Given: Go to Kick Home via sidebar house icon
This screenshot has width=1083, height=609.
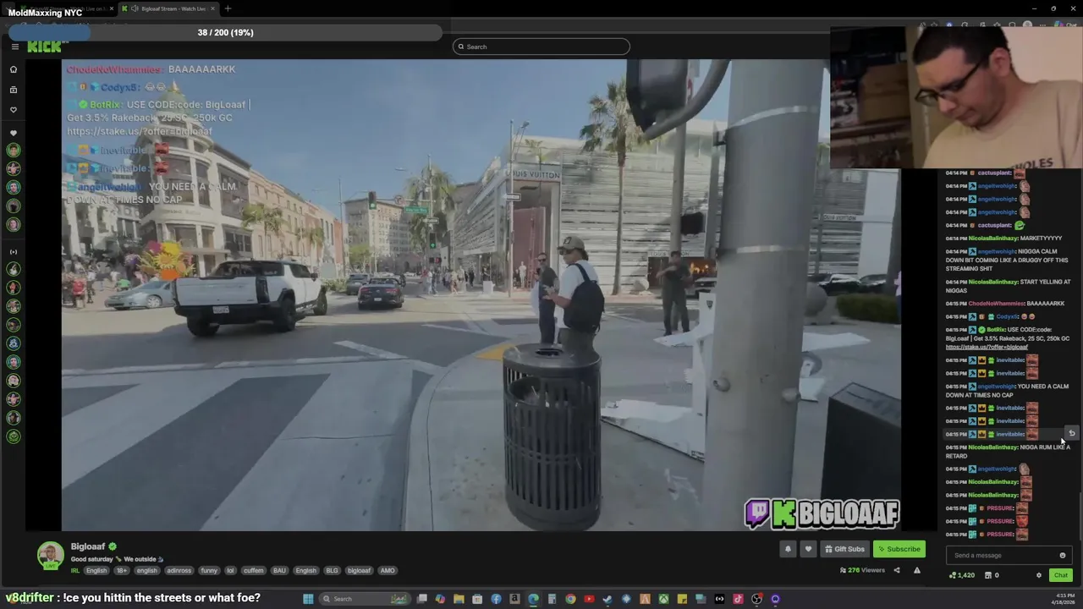Looking at the screenshot, I should [13, 69].
